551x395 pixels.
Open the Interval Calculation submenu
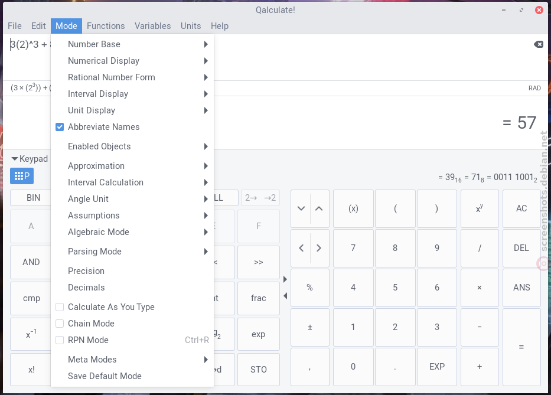coord(132,182)
